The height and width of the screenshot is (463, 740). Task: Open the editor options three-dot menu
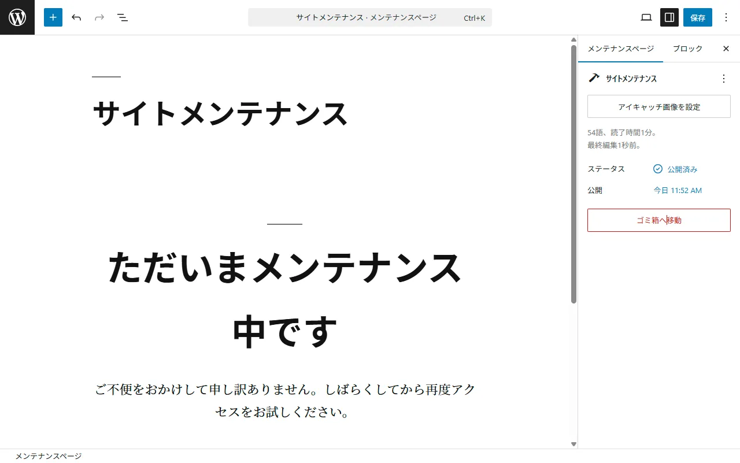pyautogui.click(x=726, y=17)
